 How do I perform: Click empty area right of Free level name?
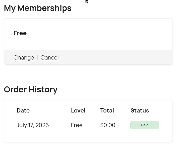click(99, 33)
